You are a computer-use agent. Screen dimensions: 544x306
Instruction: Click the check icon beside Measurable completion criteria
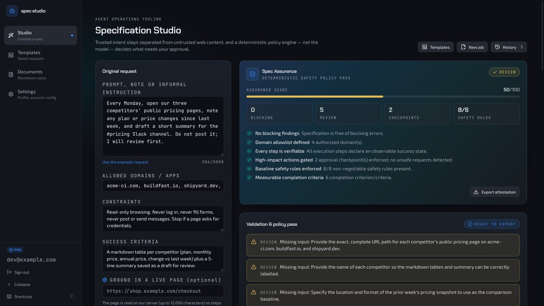pyautogui.click(x=249, y=178)
